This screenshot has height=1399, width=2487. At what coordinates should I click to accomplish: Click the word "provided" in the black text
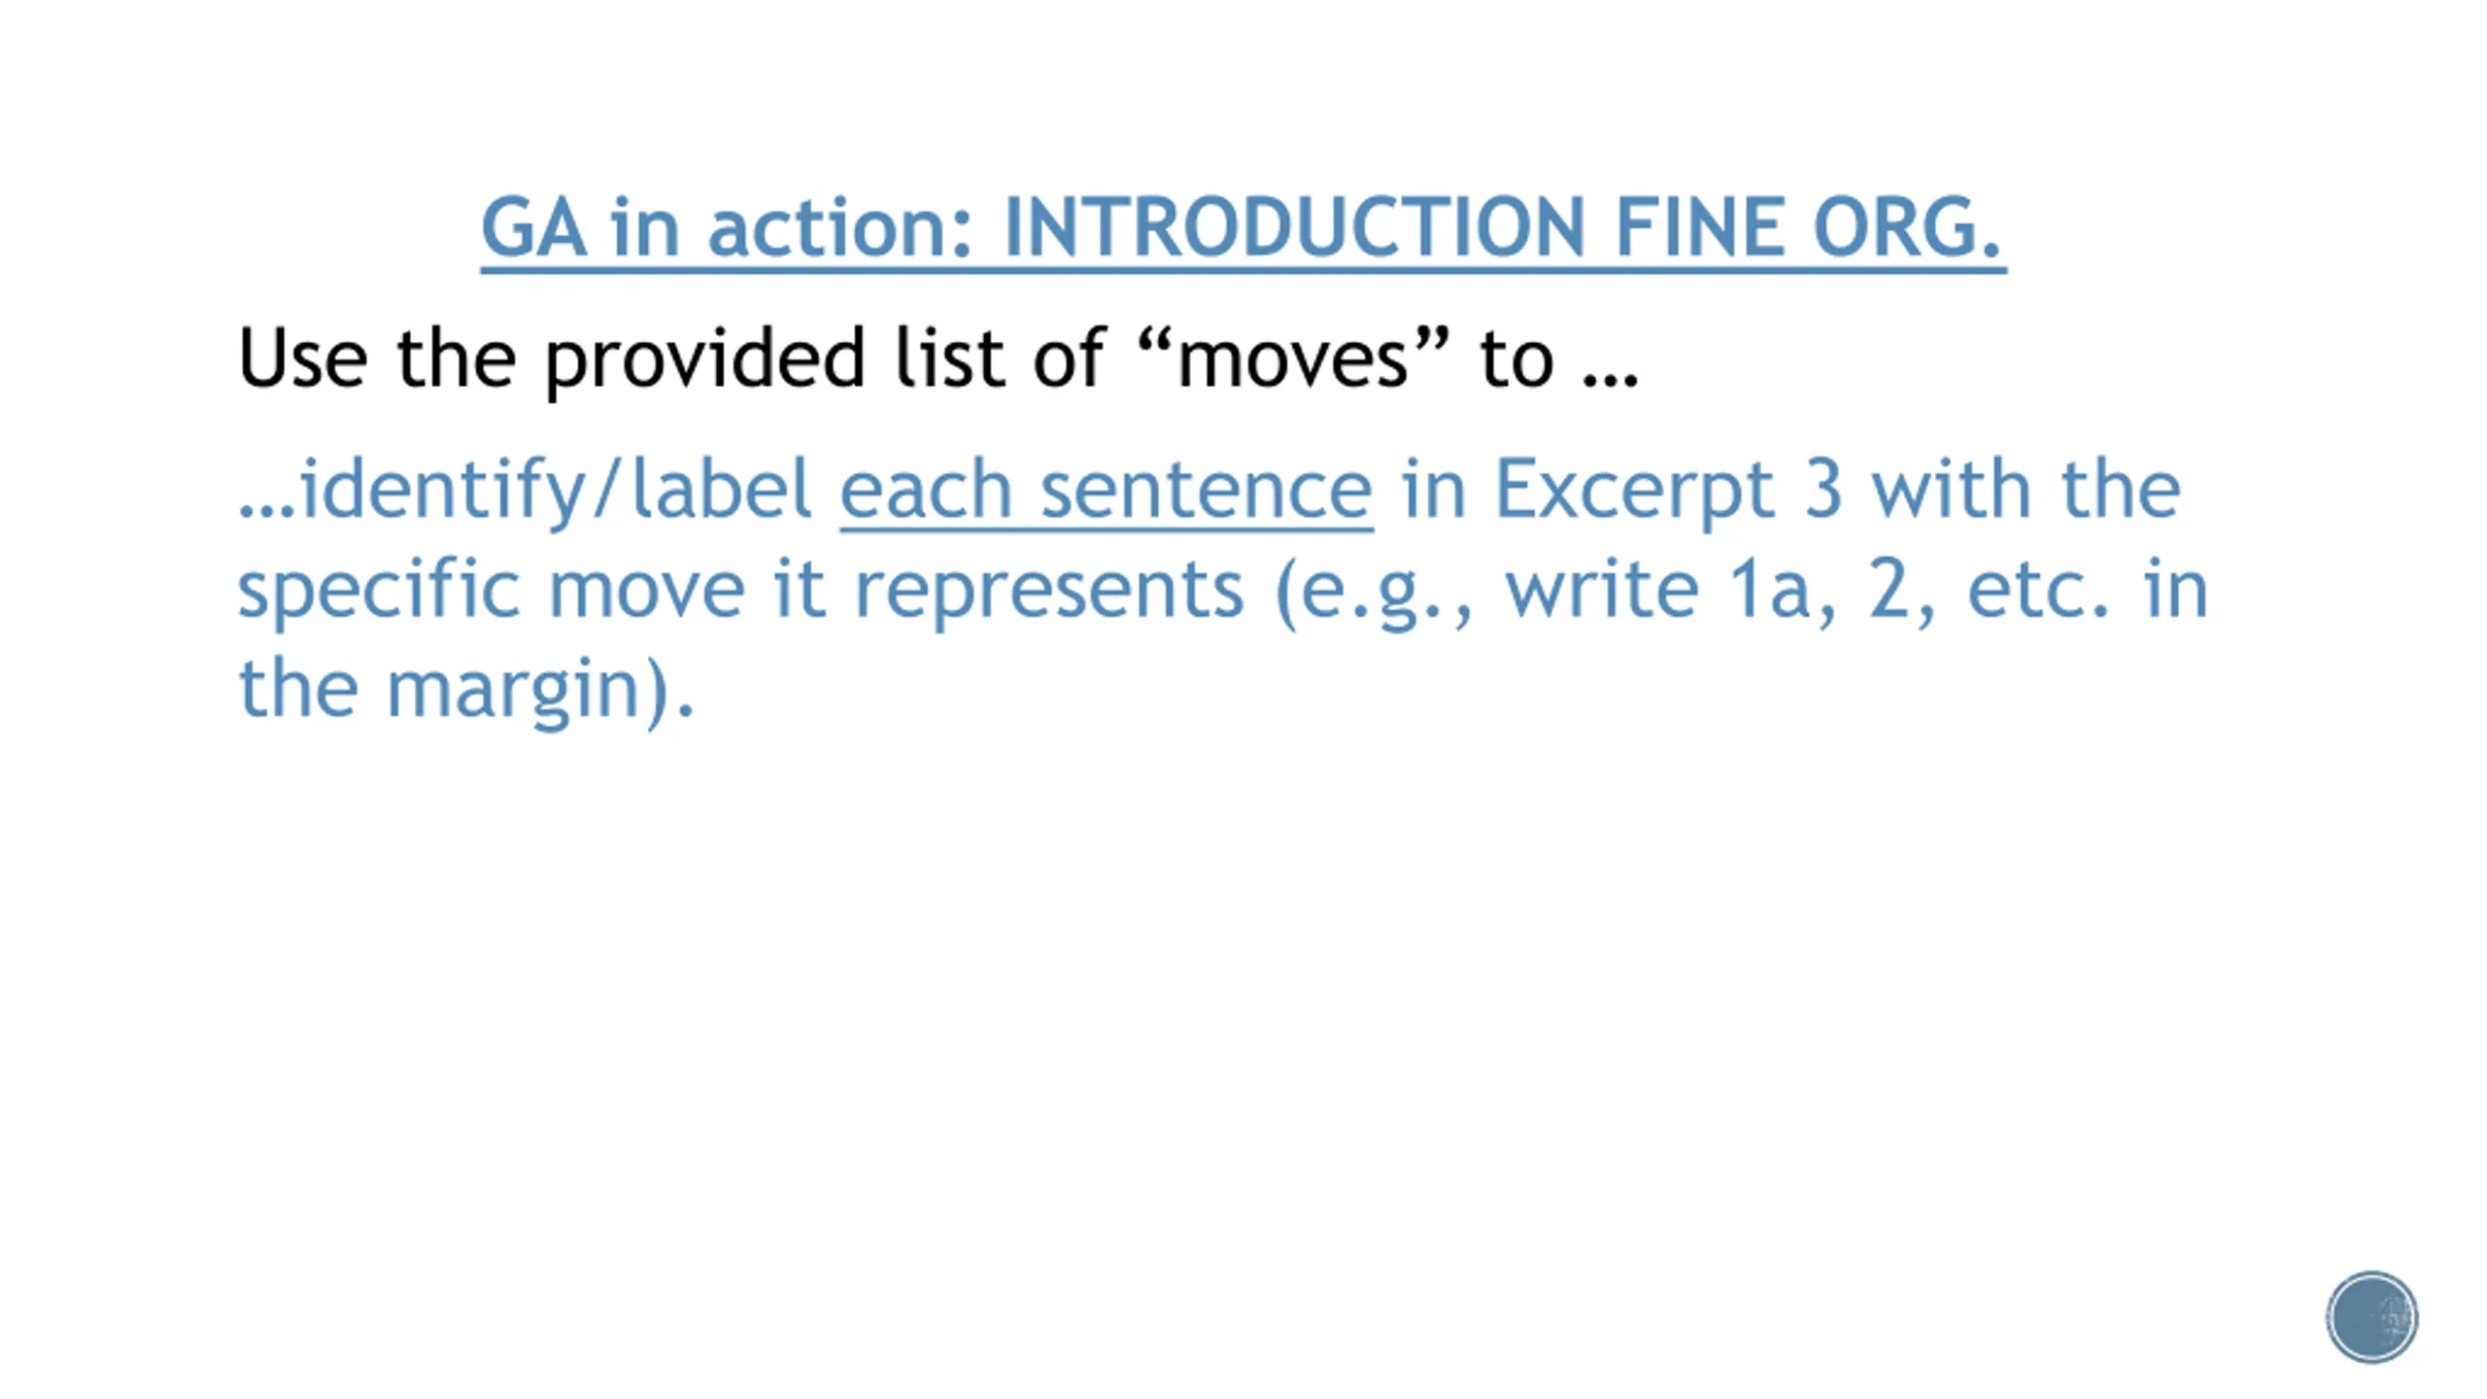pyautogui.click(x=704, y=359)
